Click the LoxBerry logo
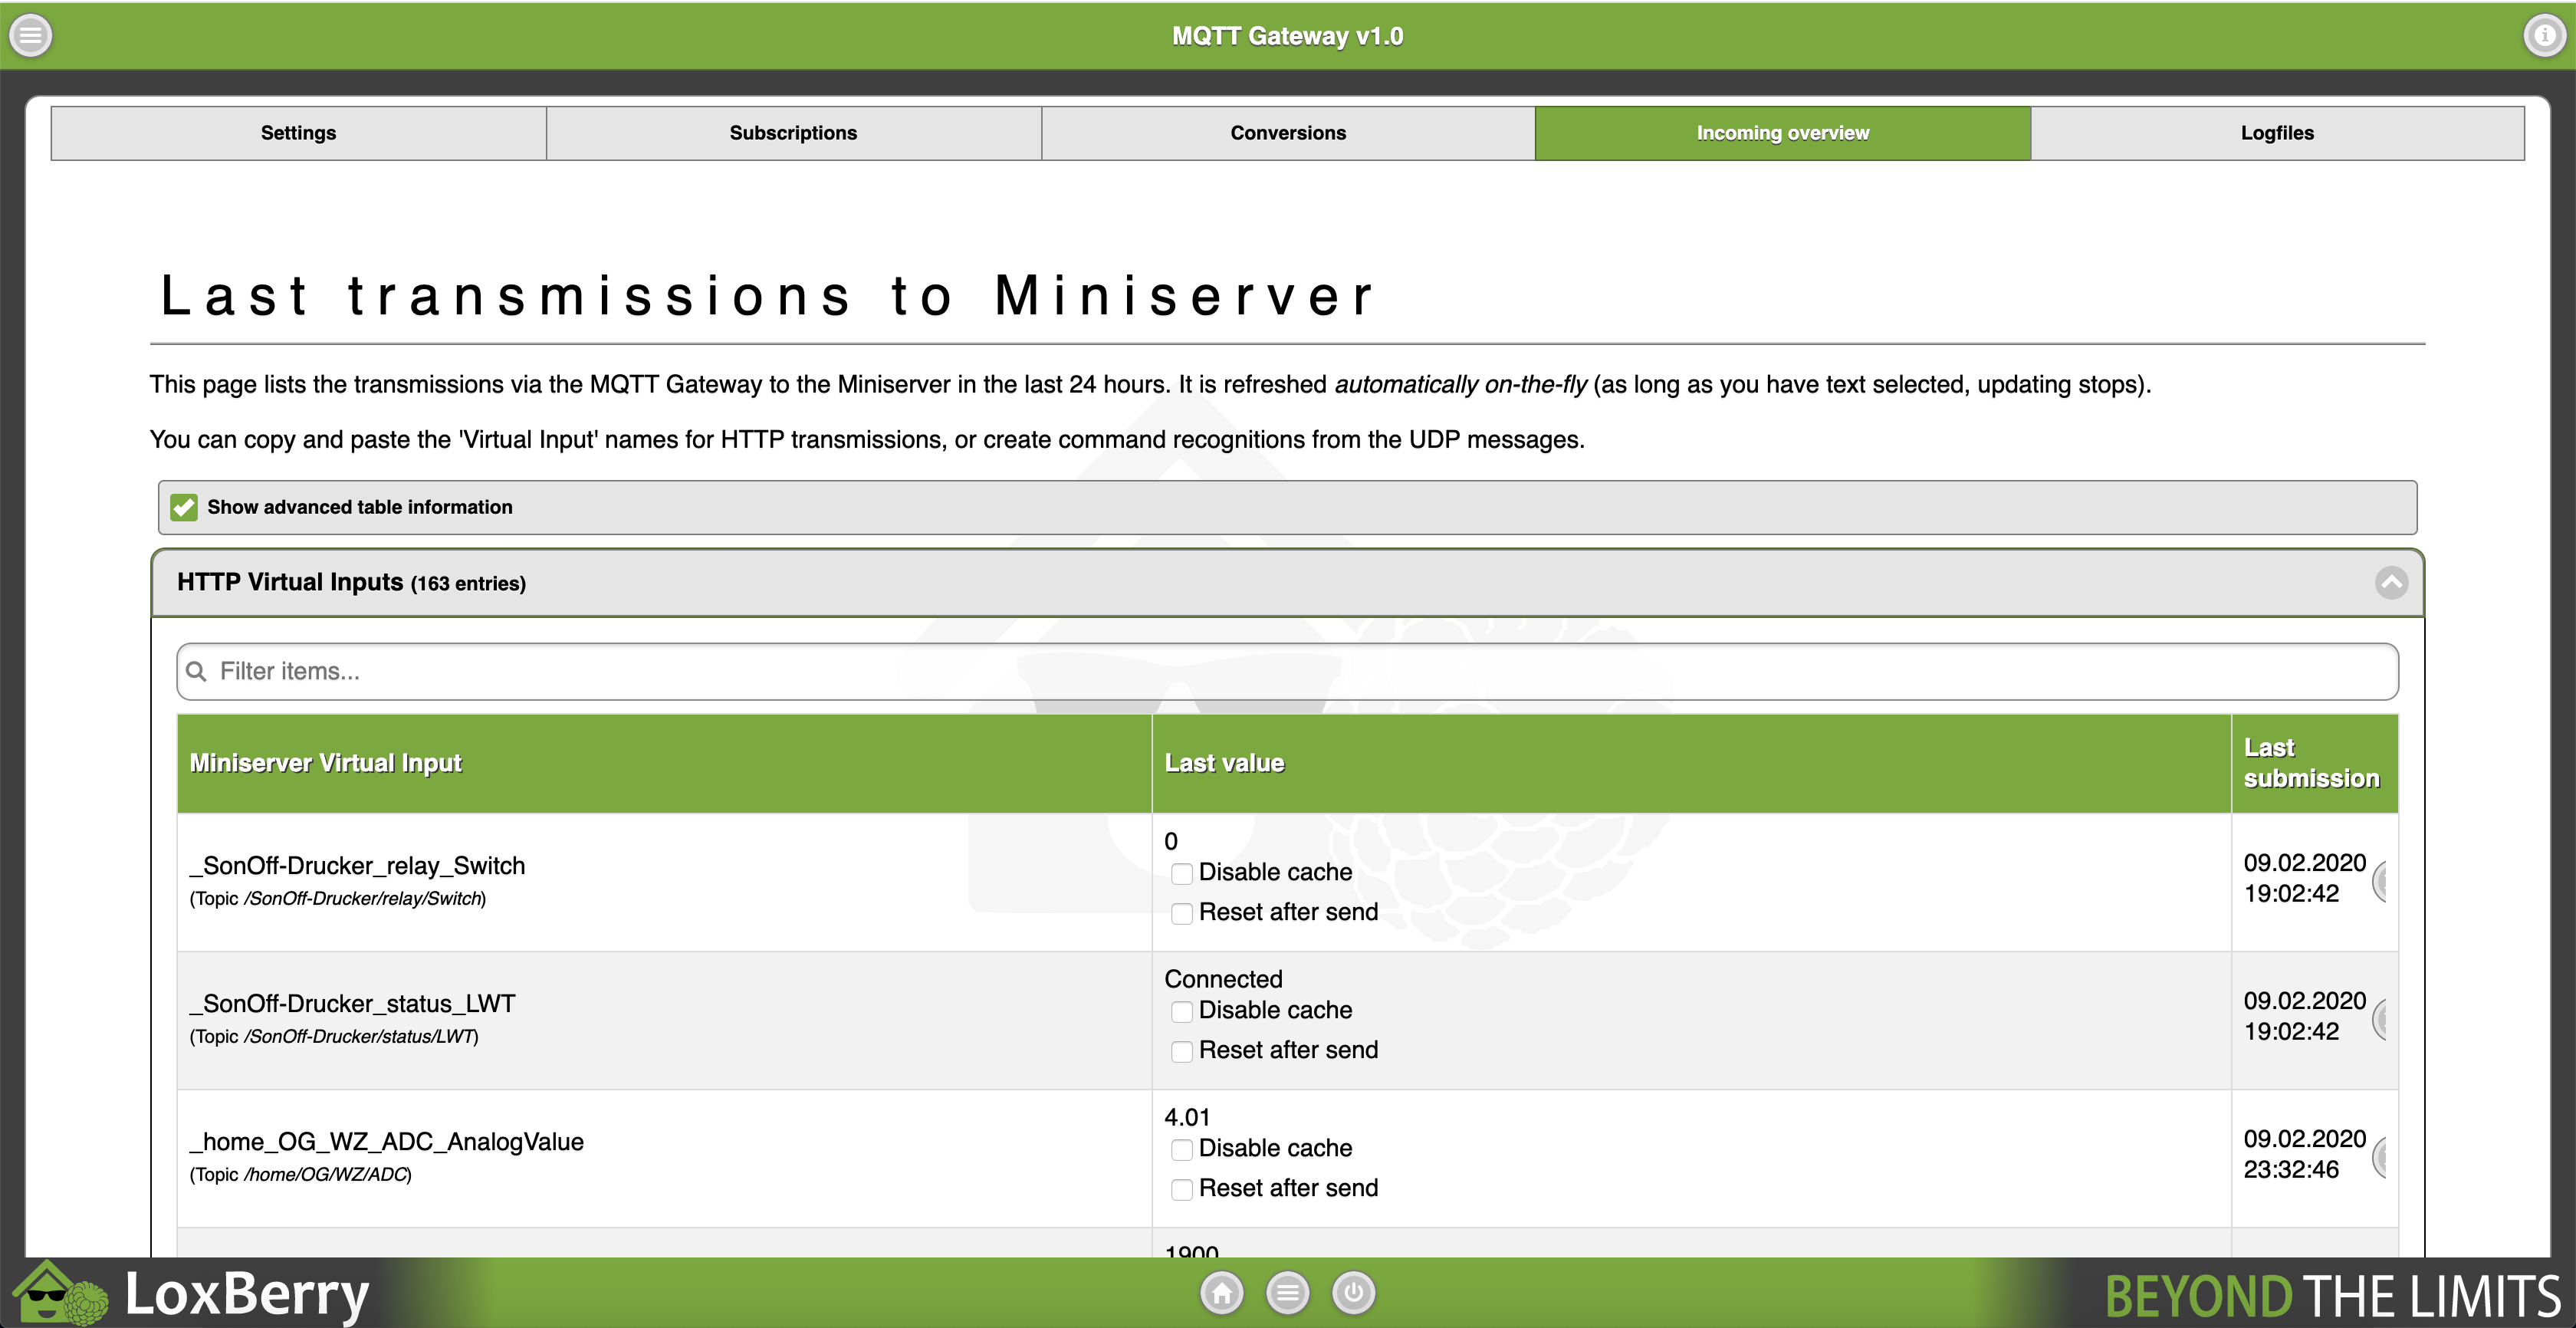The width and height of the screenshot is (2576, 1328). pyautogui.click(x=192, y=1294)
